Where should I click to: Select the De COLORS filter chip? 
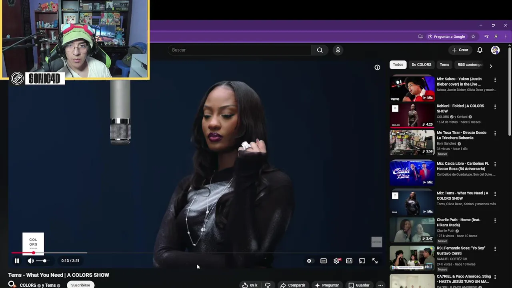click(421, 64)
